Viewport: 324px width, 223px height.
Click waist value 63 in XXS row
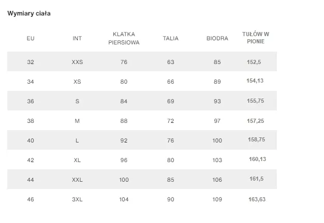point(171,62)
